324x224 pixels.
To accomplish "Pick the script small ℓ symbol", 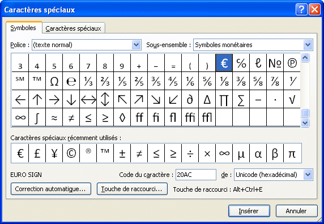I will (x=258, y=63).
